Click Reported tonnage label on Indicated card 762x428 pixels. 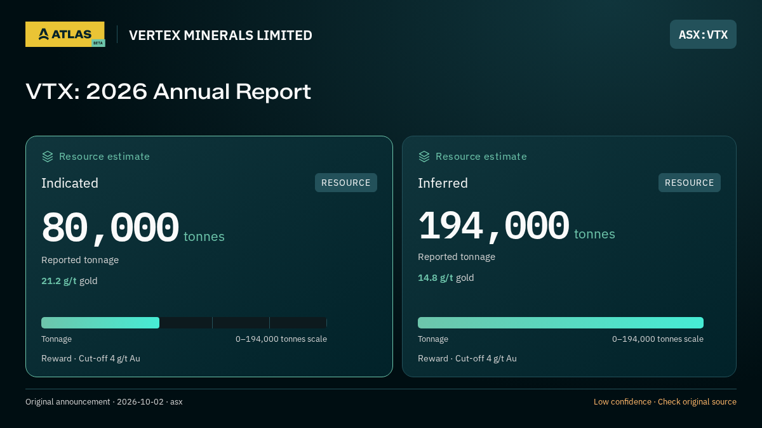[x=80, y=260]
